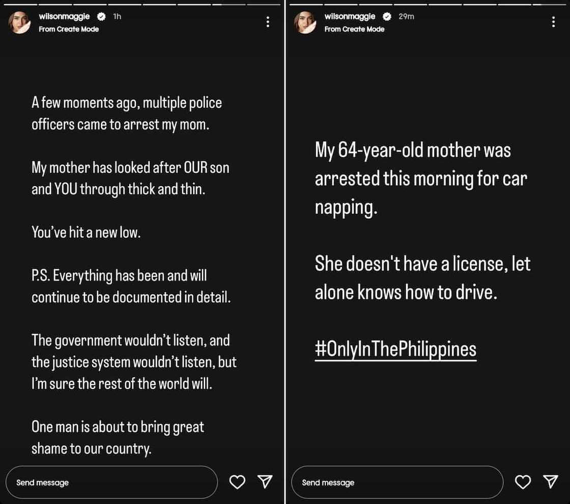Screen dimensions: 570x504
Task: Share the right story via paper plane
Action: click(x=551, y=482)
